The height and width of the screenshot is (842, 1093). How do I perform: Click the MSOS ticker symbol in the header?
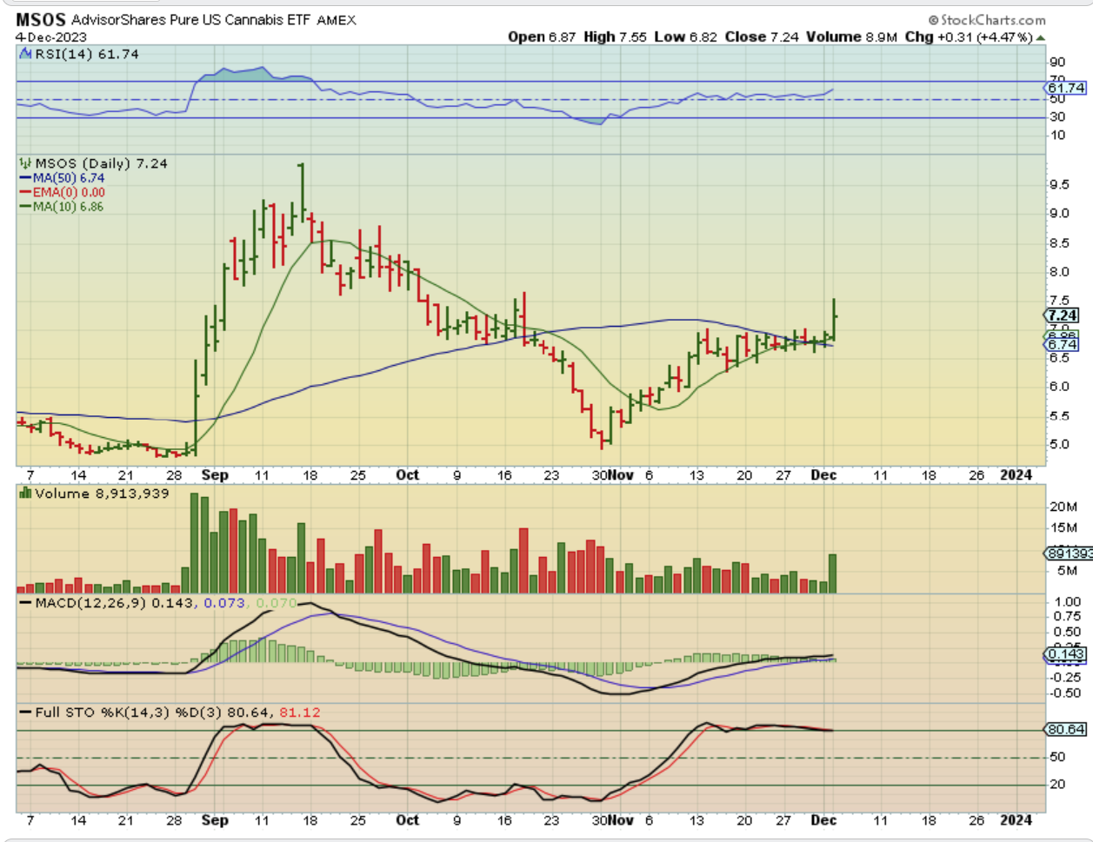coord(41,19)
